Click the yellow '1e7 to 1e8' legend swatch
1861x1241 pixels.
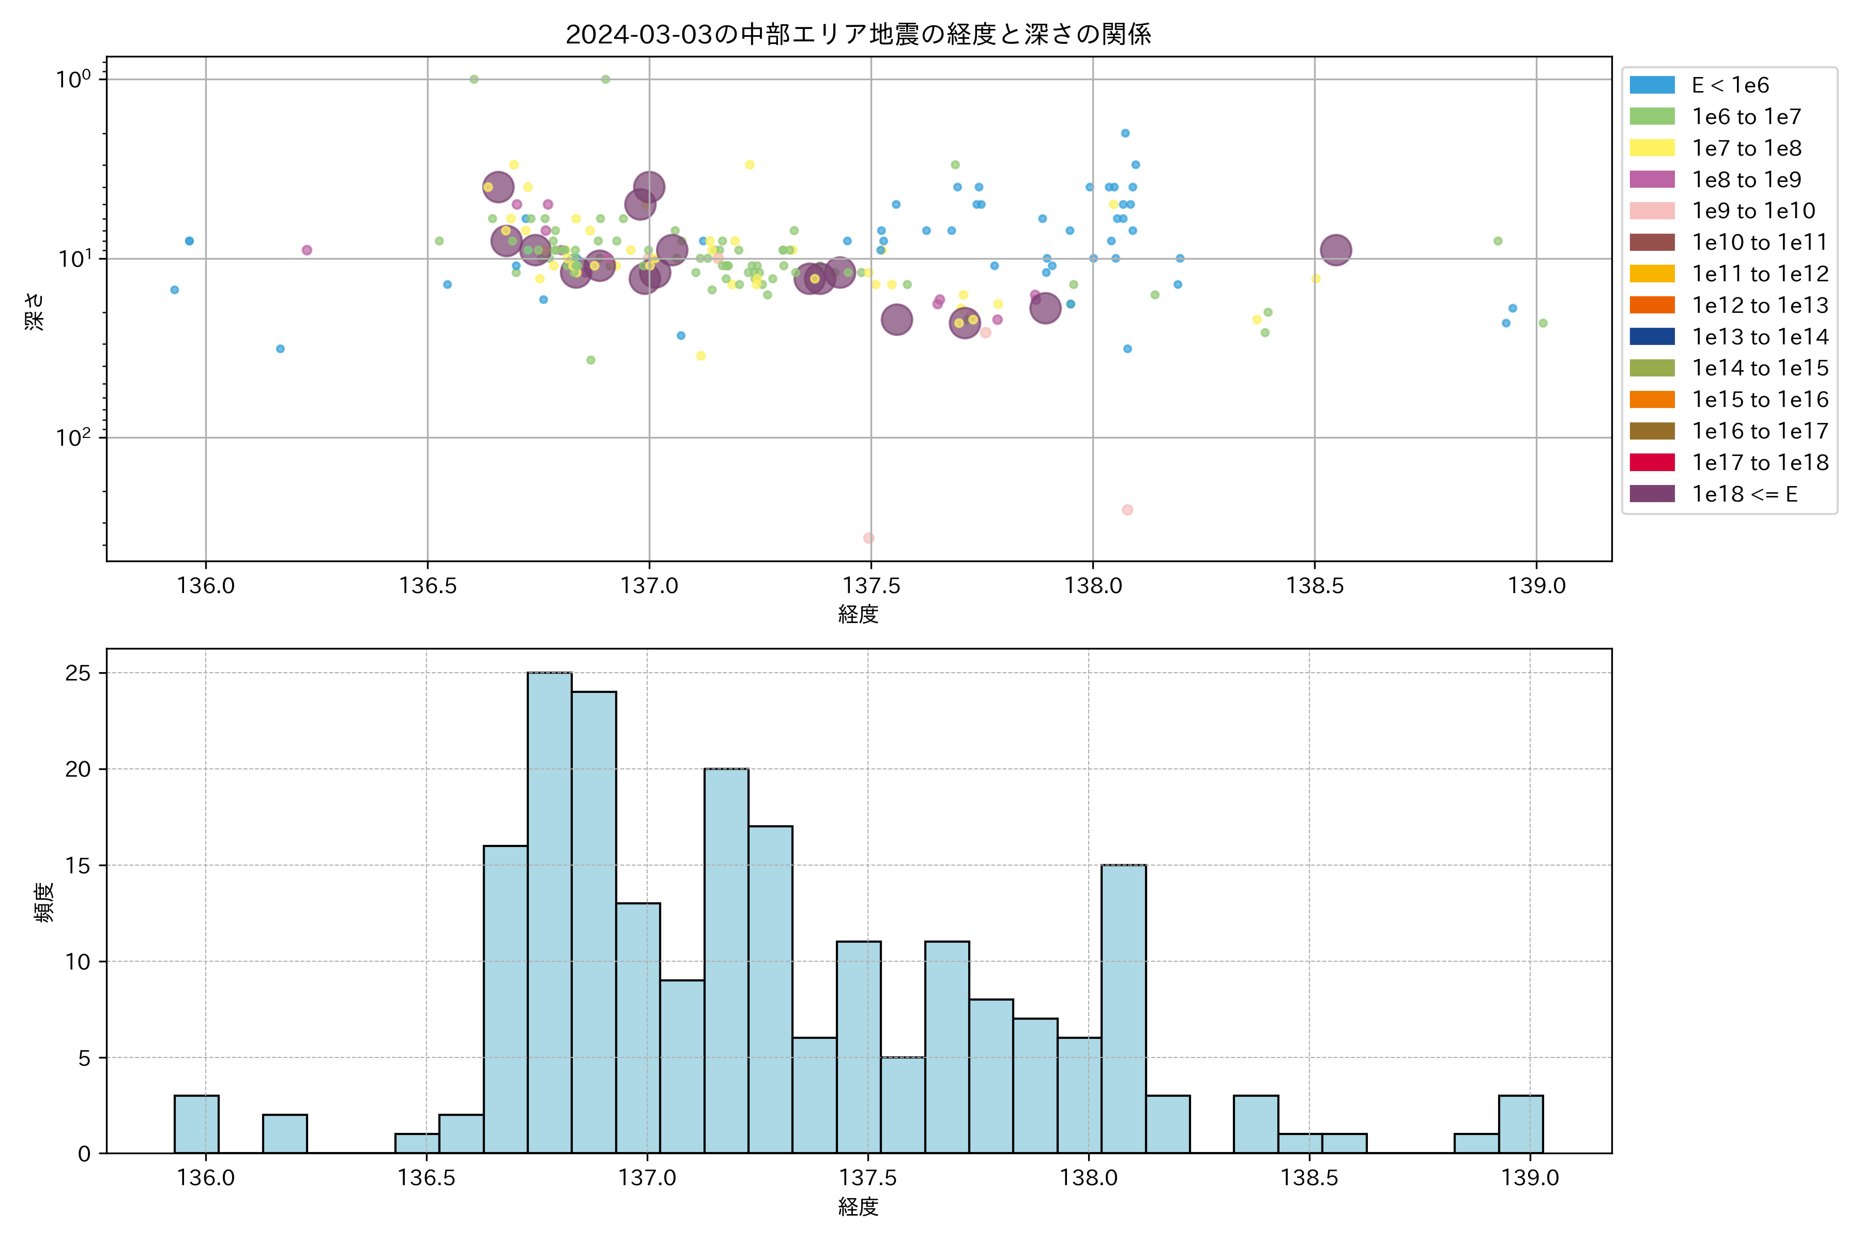[x=1652, y=148]
